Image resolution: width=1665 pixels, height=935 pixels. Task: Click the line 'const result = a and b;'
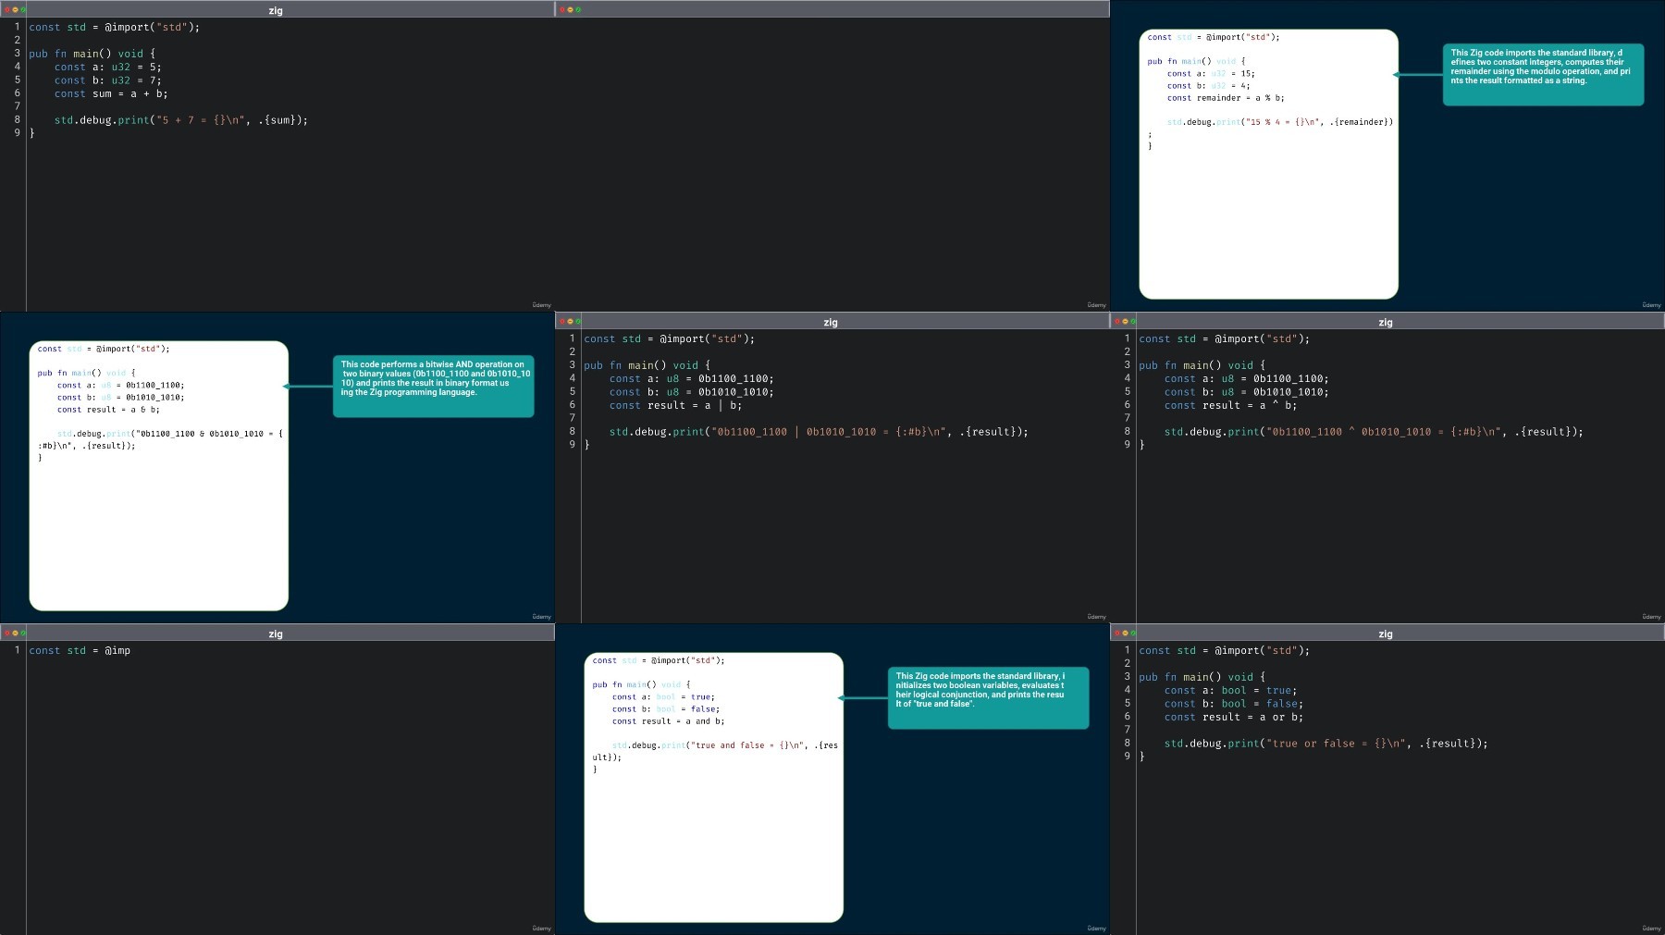point(668,720)
